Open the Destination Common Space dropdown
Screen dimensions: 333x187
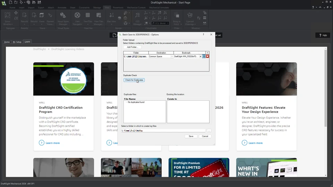pos(172,56)
